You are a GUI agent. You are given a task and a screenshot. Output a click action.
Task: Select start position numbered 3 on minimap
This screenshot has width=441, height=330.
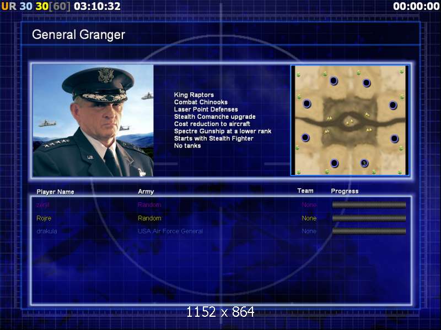[x=364, y=163]
